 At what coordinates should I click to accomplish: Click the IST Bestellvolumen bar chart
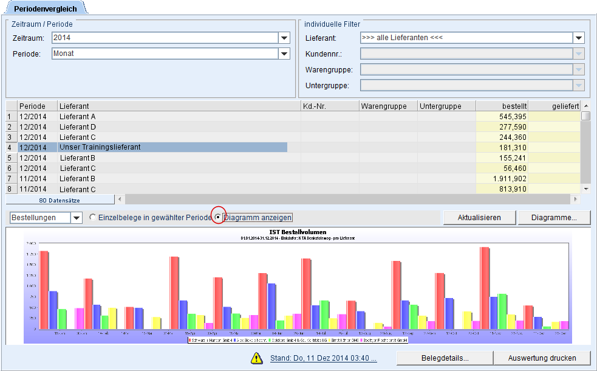click(x=298, y=286)
